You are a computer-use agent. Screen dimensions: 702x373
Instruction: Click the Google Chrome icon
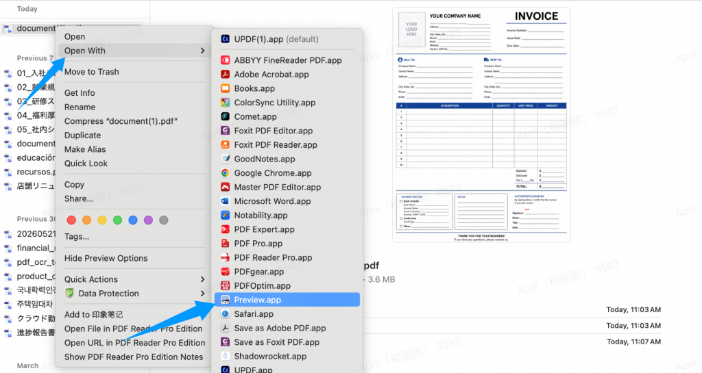pyautogui.click(x=225, y=173)
